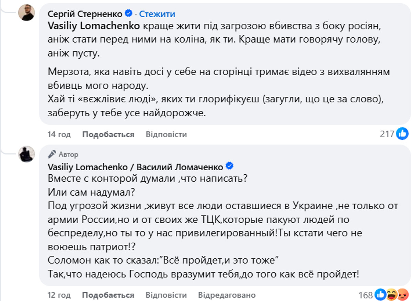
Task: Click the like reaction icon beside 168
Action: point(381,294)
